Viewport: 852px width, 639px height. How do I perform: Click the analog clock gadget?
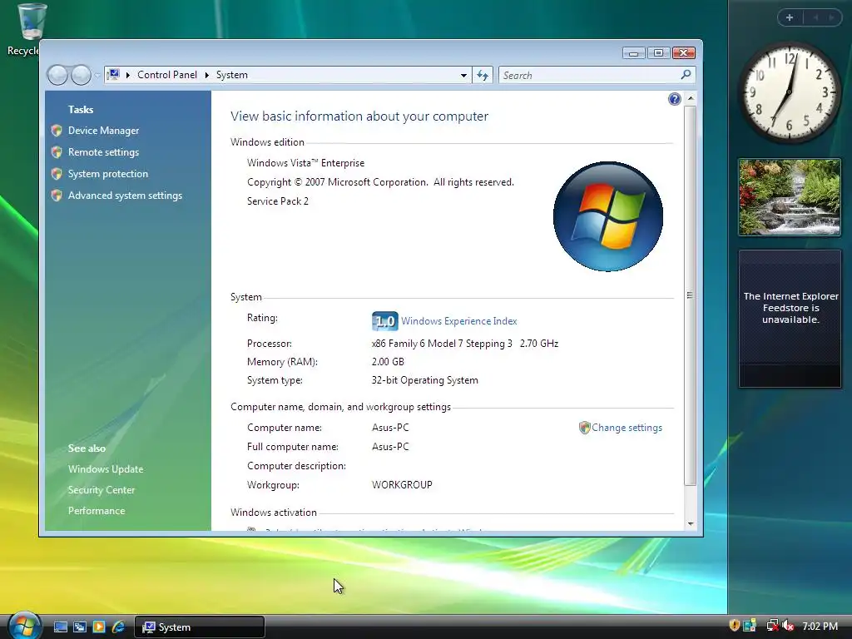pyautogui.click(x=789, y=92)
